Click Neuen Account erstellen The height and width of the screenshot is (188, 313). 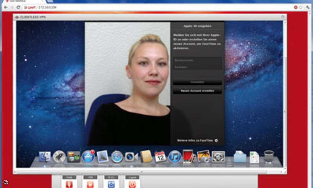pyautogui.click(x=197, y=91)
